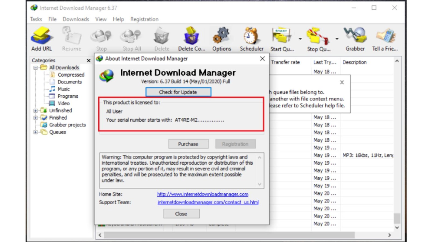The height and width of the screenshot is (242, 431).
Task: Click the Close button in About dialog
Action: click(x=181, y=214)
